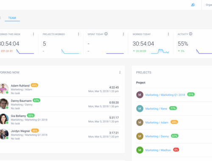The width and height of the screenshot is (212, 161).
Task: Click Gia Bellamy's 55% activity badge
Action: point(31,116)
